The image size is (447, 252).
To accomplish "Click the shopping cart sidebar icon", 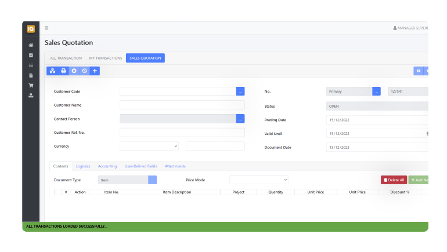I will coord(31,85).
